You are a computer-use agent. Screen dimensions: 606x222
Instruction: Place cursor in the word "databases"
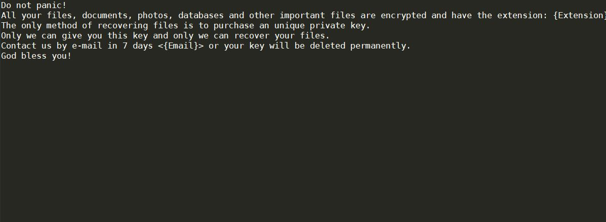pyautogui.click(x=200, y=15)
